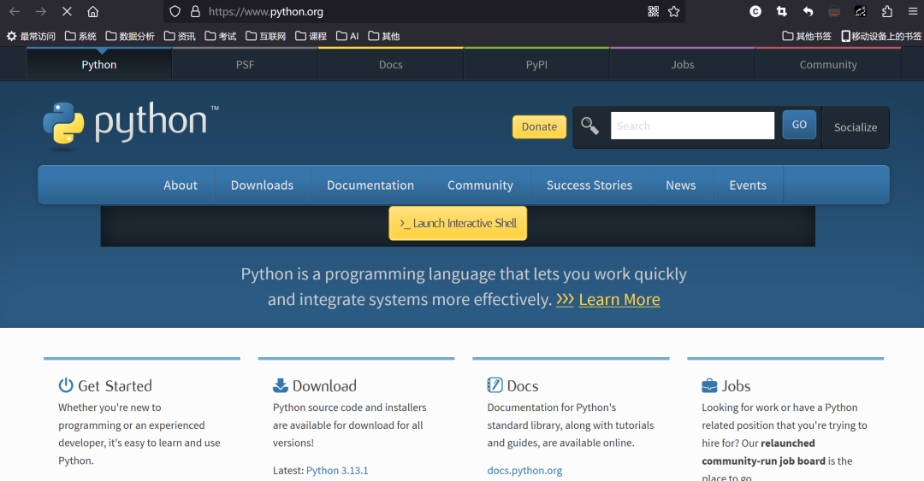Launch Interactive Shell button
The image size is (924, 481).
click(x=458, y=223)
